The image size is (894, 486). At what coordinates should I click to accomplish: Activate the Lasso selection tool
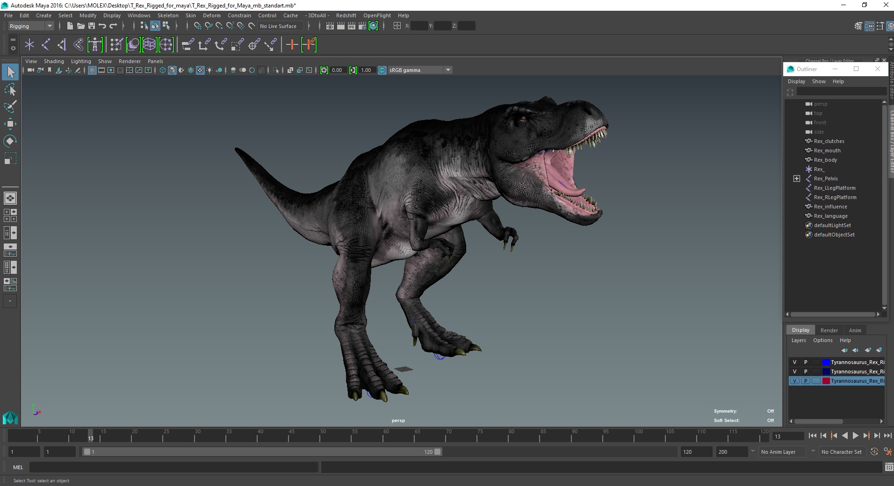[x=10, y=89]
